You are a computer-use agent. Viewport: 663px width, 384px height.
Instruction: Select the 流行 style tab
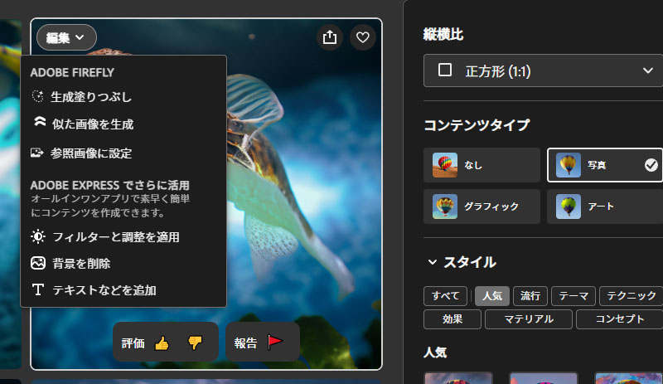[530, 296]
